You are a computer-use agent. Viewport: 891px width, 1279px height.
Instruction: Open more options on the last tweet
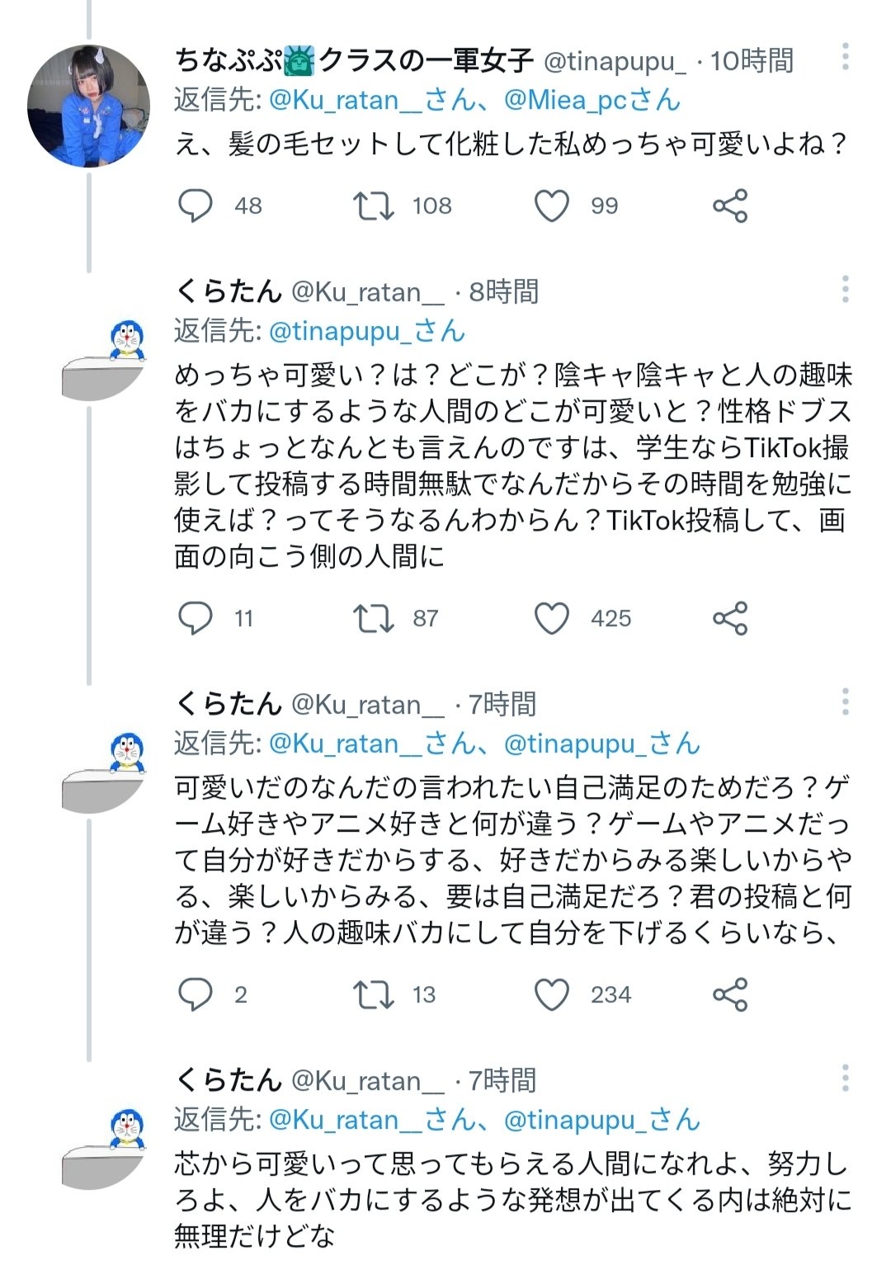point(845,1078)
